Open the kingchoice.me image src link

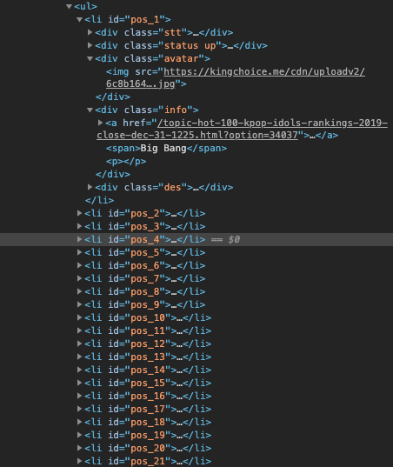tap(264, 72)
